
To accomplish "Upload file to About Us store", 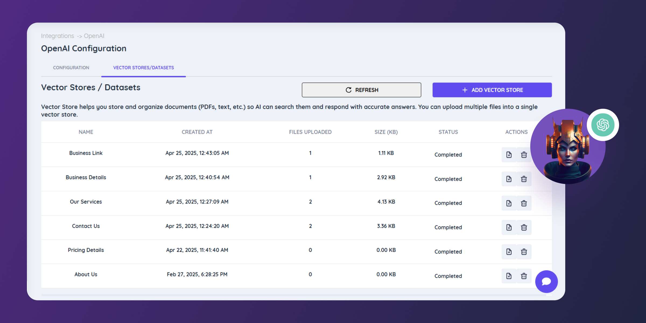I will 509,276.
